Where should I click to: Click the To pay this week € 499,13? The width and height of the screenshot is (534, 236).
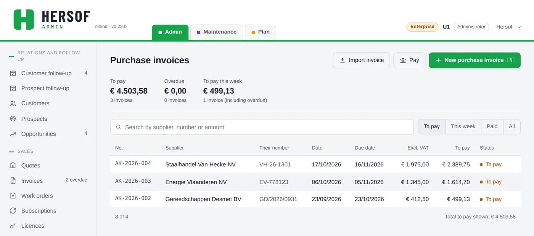(x=235, y=91)
